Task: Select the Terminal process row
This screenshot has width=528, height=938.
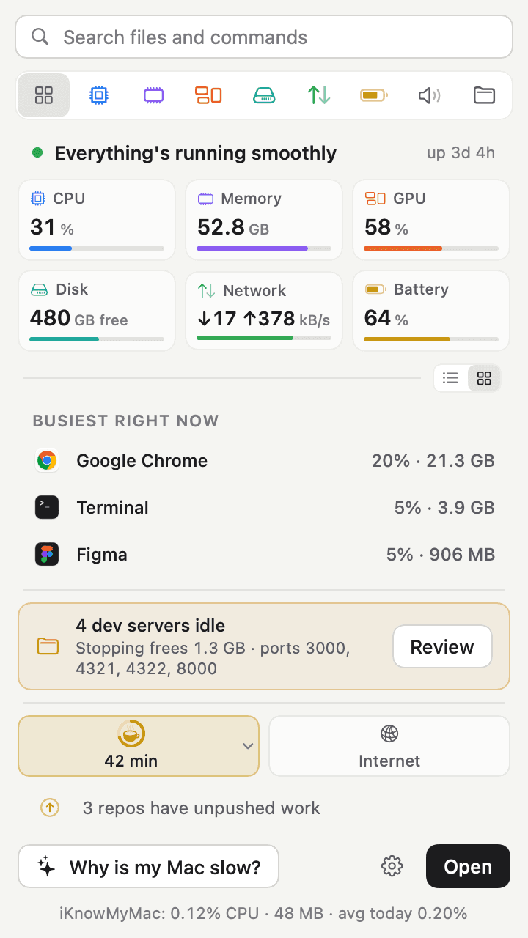Action: click(x=264, y=508)
